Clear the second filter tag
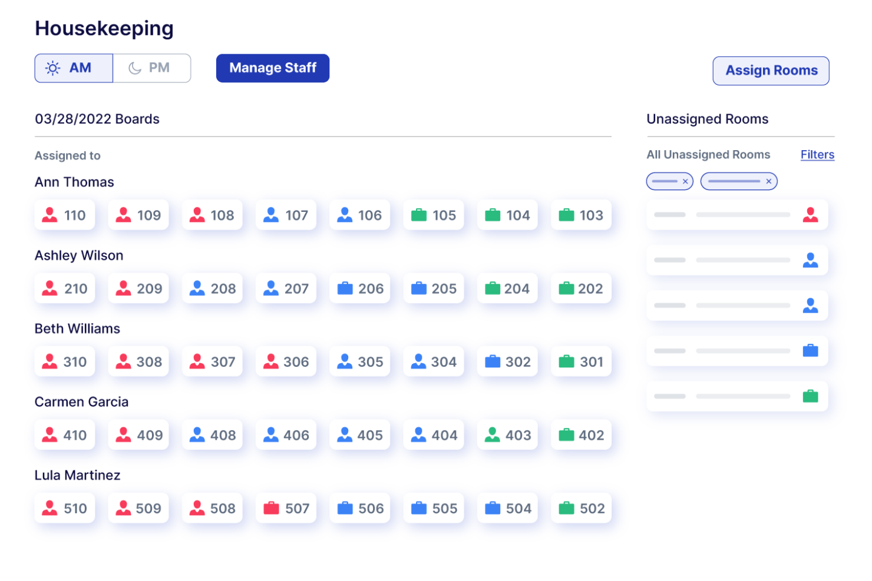The image size is (872, 581). (x=768, y=181)
